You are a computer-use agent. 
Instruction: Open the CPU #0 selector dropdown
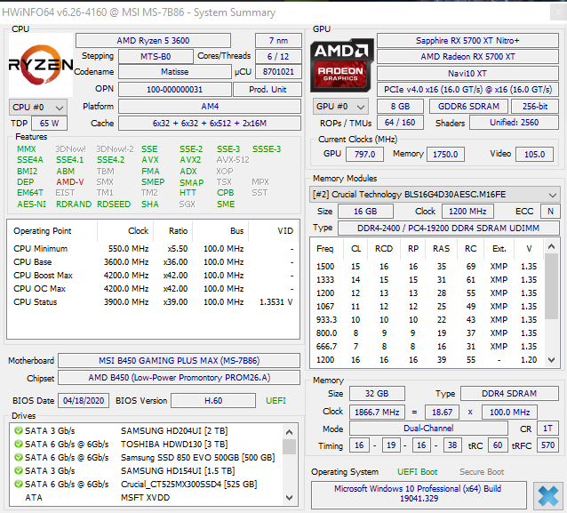click(x=38, y=108)
